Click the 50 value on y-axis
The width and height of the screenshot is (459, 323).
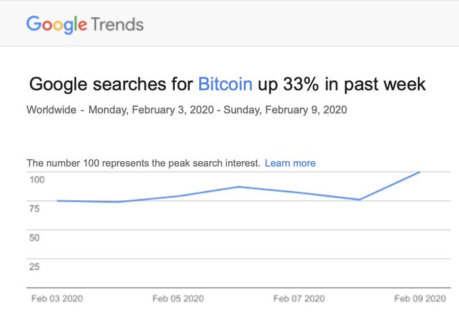34,237
